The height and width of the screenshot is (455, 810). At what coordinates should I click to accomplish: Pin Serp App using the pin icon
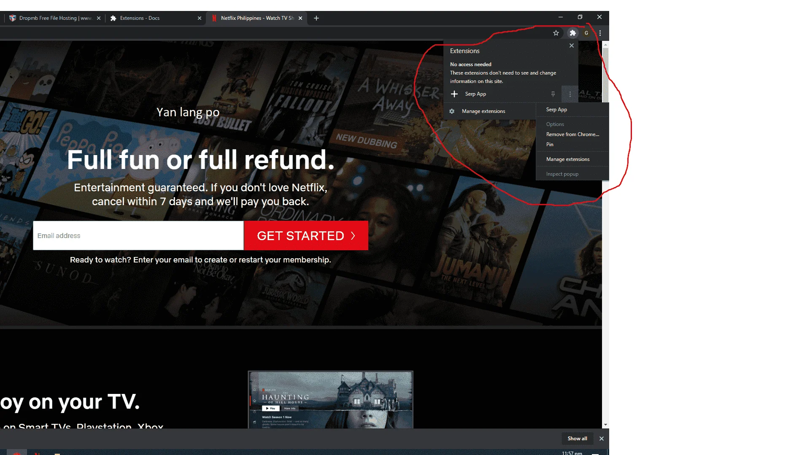pyautogui.click(x=553, y=94)
